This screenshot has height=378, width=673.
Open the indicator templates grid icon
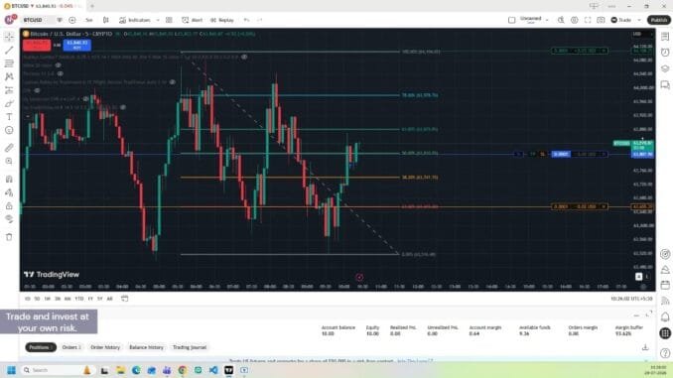pos(169,20)
